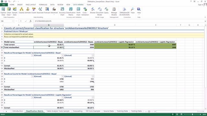Launch the Forecast wizard
The height and width of the screenshot is (116, 207).
(x=47, y=11)
